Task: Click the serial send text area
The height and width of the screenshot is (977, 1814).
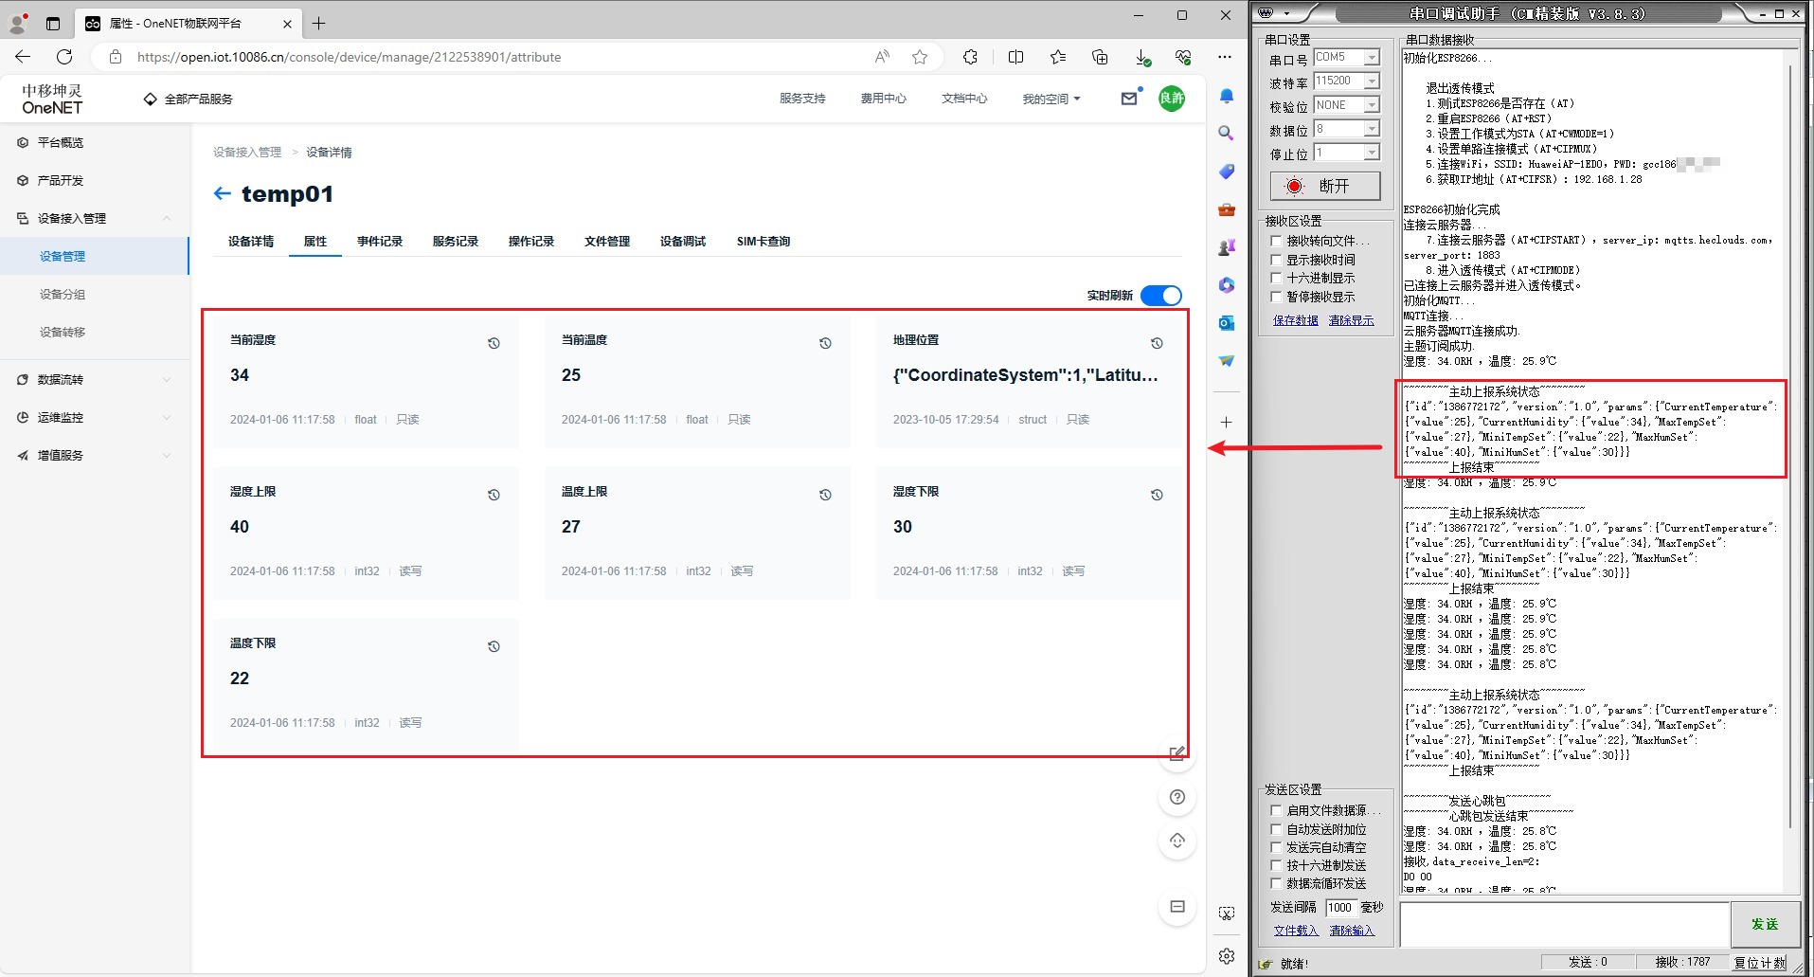Action: 1565,924
